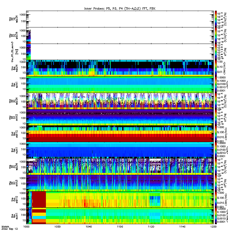Click the "2022 Sep 13" date label
This screenshot has width=228, height=244.
(10, 229)
